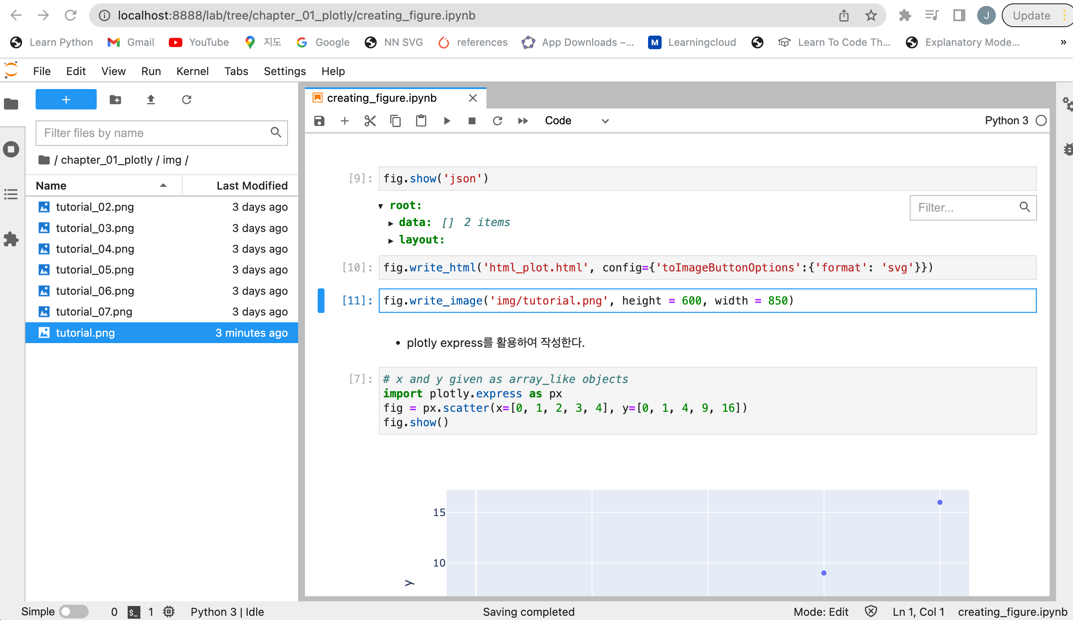Select tutorial_06.png file
Screen dimensions: 1073x620
tap(162, 291)
